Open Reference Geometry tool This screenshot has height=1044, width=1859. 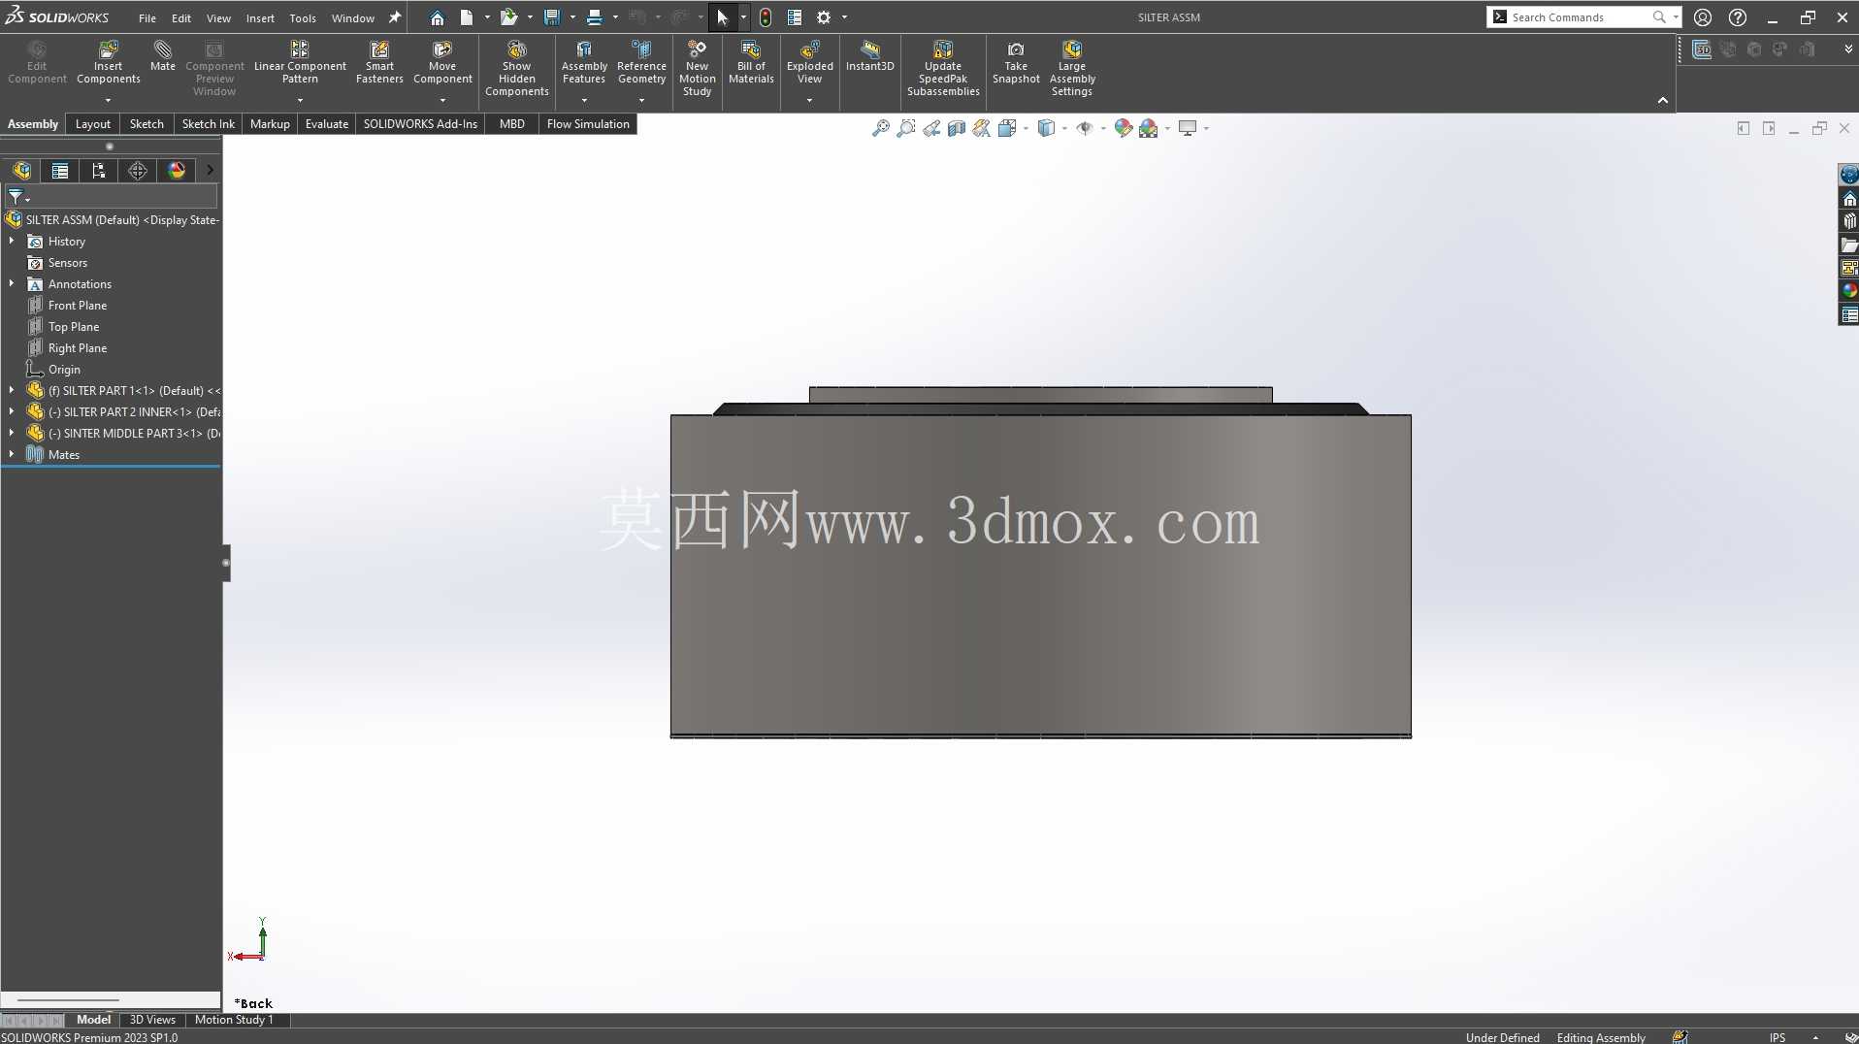641,64
